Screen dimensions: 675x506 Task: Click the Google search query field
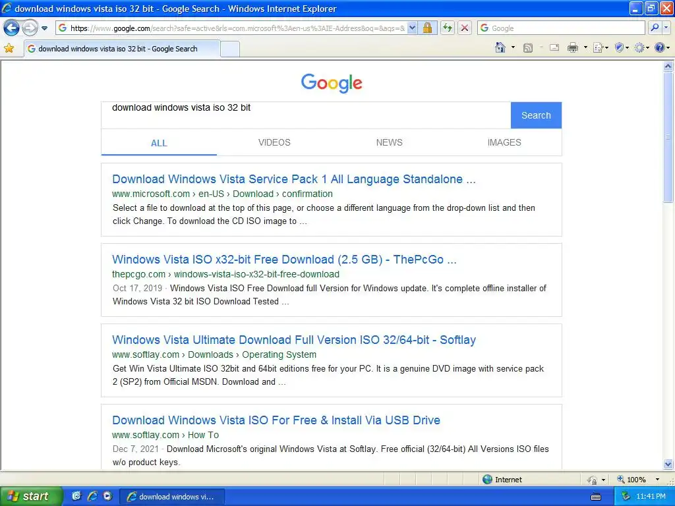pyautogui.click(x=306, y=115)
